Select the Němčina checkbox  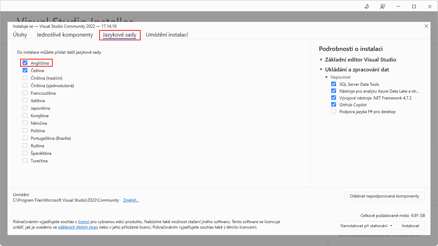(25, 123)
